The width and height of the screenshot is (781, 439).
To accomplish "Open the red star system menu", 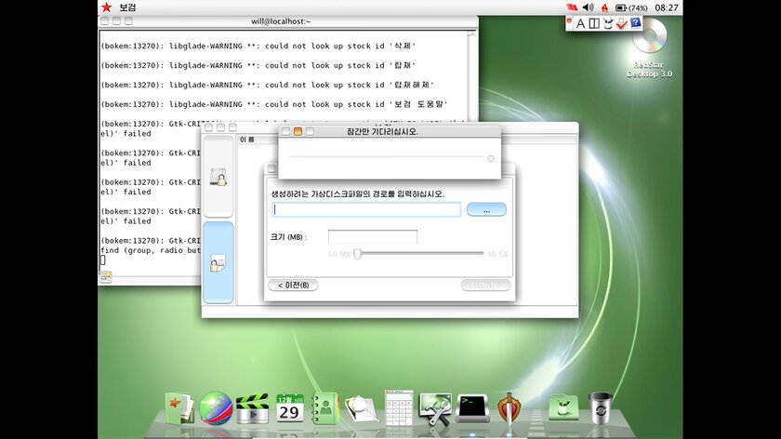I will 106,7.
